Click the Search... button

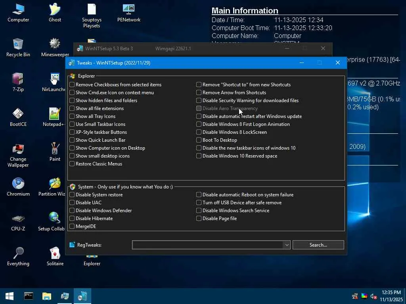coord(318,245)
